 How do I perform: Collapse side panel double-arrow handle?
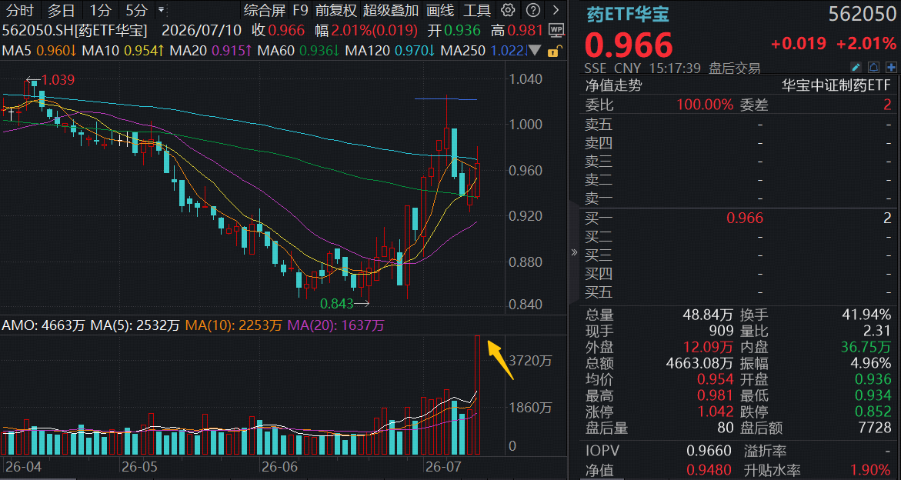coord(573,252)
